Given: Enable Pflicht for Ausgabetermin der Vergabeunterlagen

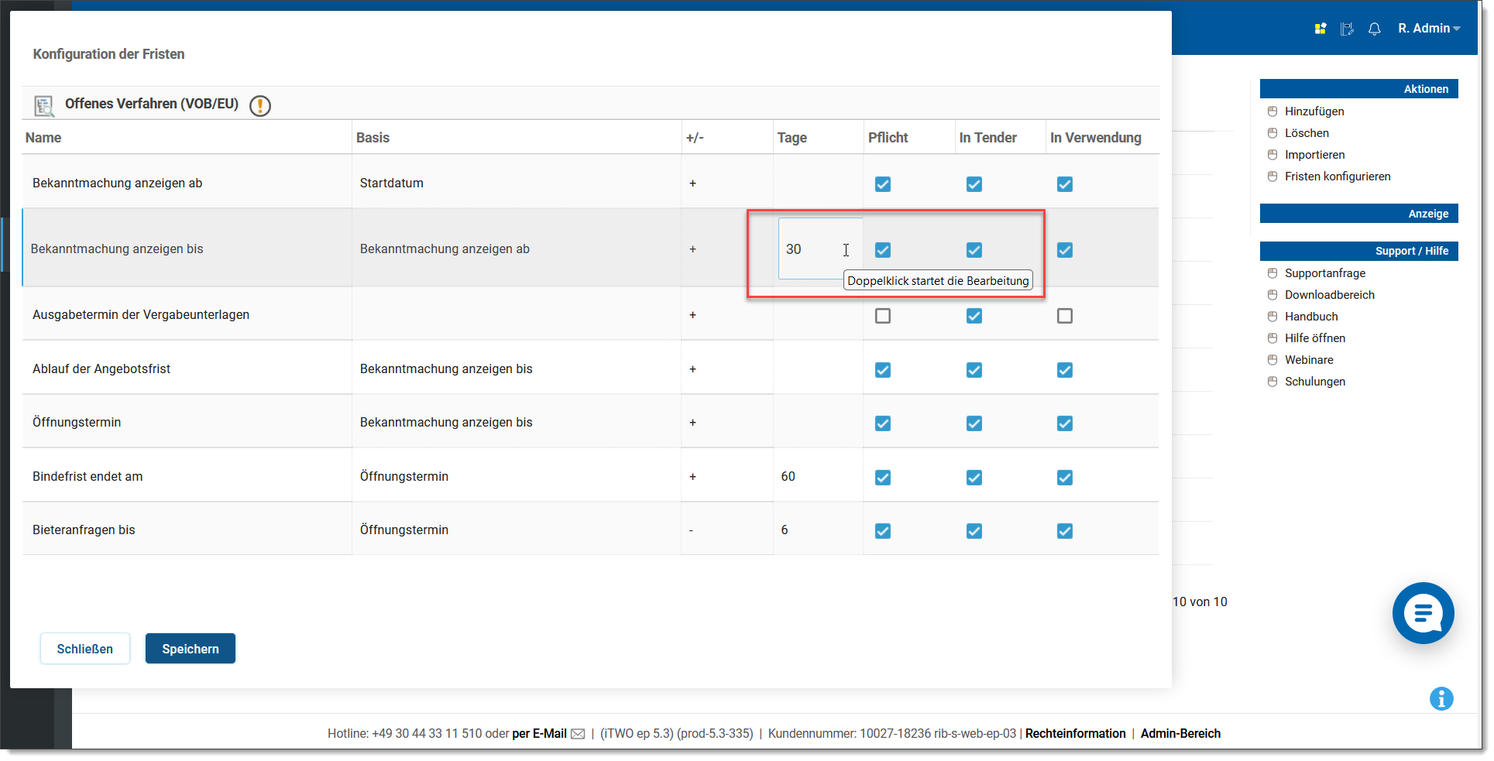Looking at the screenshot, I should [883, 316].
